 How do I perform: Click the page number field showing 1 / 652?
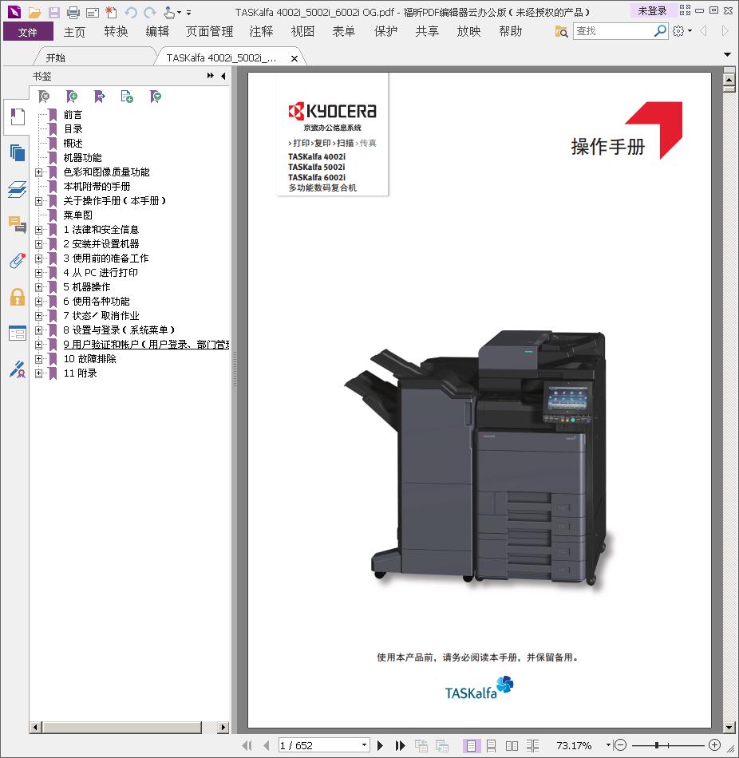click(319, 745)
